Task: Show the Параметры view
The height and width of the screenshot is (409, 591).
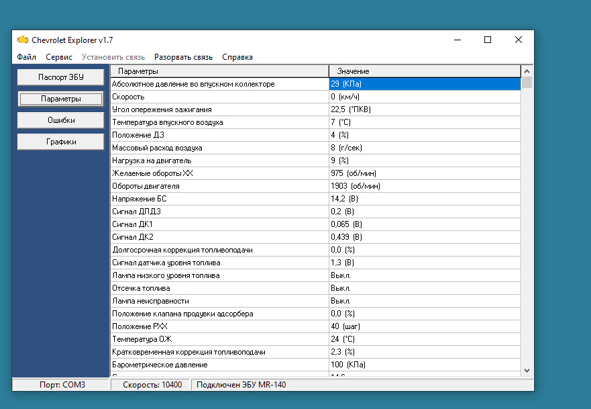Action: (60, 99)
